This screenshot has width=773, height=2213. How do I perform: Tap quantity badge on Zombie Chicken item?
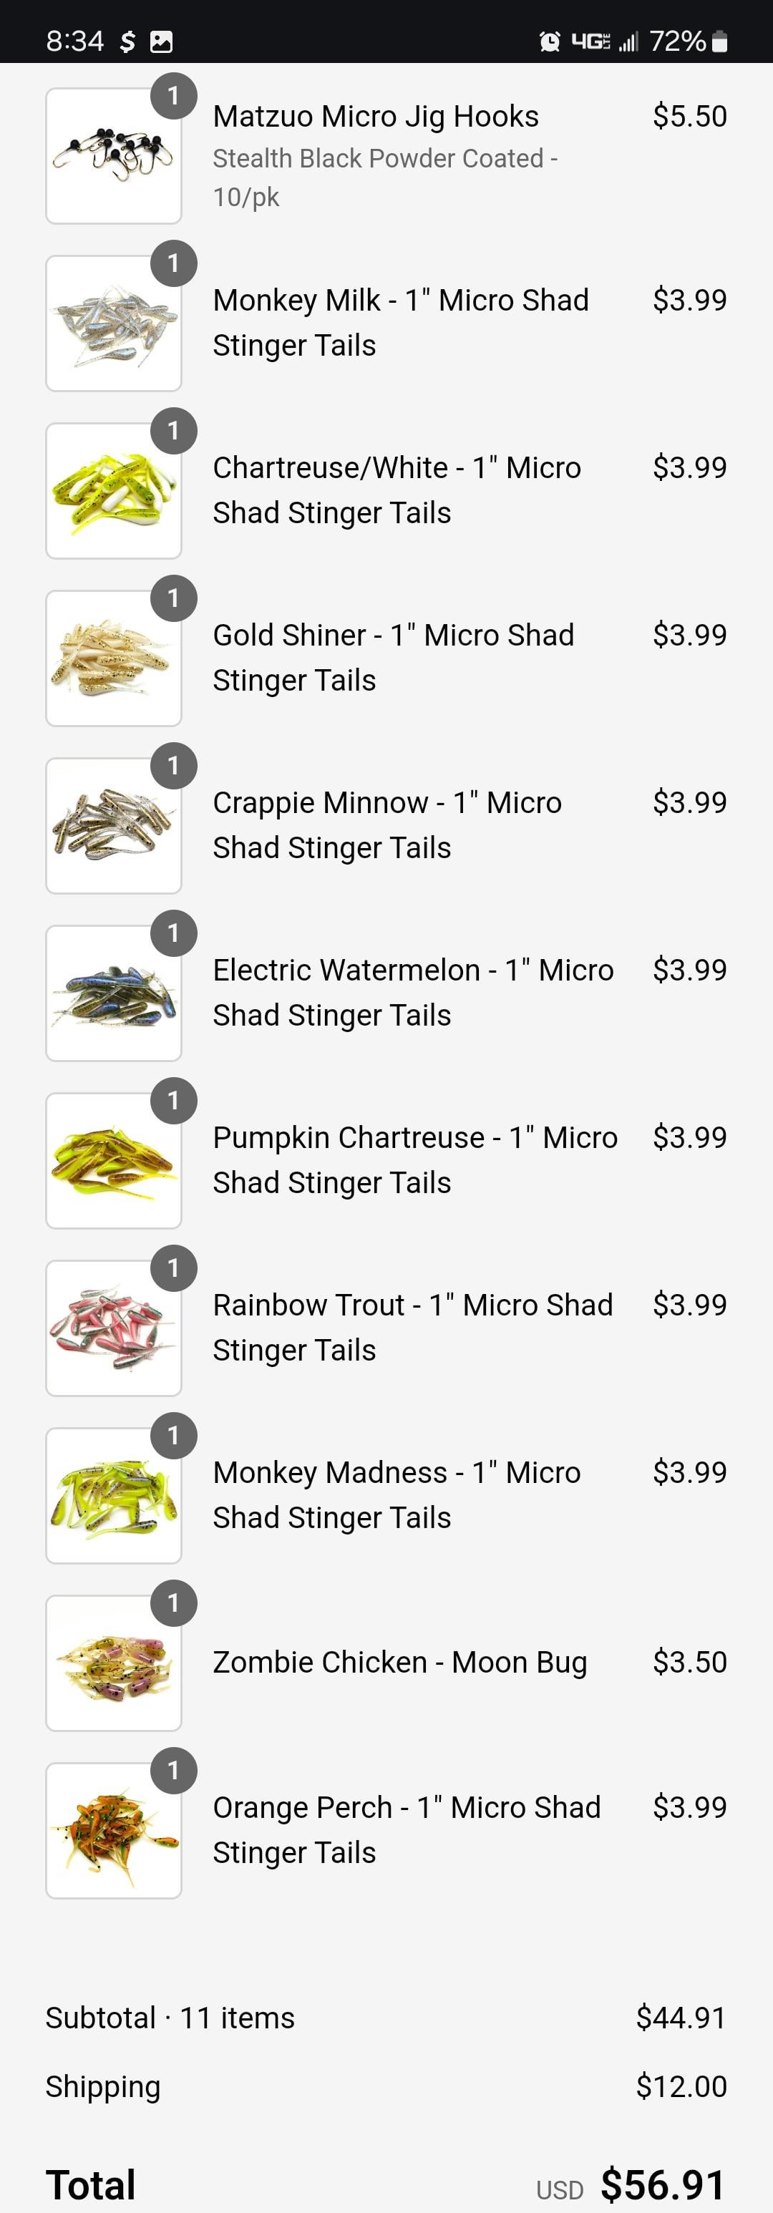pyautogui.click(x=173, y=1603)
